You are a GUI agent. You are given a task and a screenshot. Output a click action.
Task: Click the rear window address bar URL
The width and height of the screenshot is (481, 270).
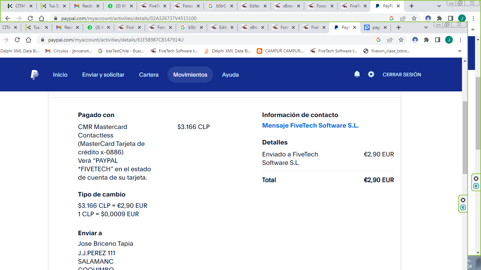[129, 18]
